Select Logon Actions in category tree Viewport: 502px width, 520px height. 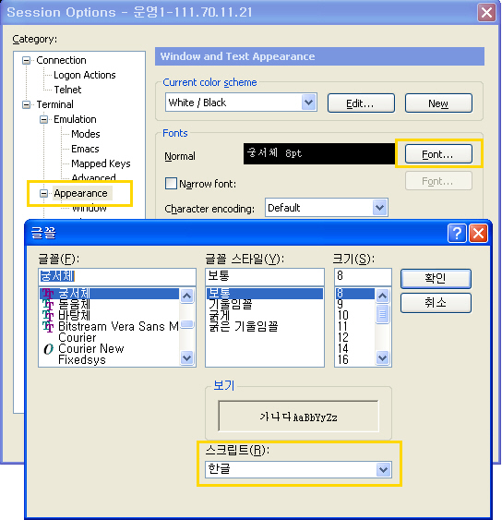85,75
